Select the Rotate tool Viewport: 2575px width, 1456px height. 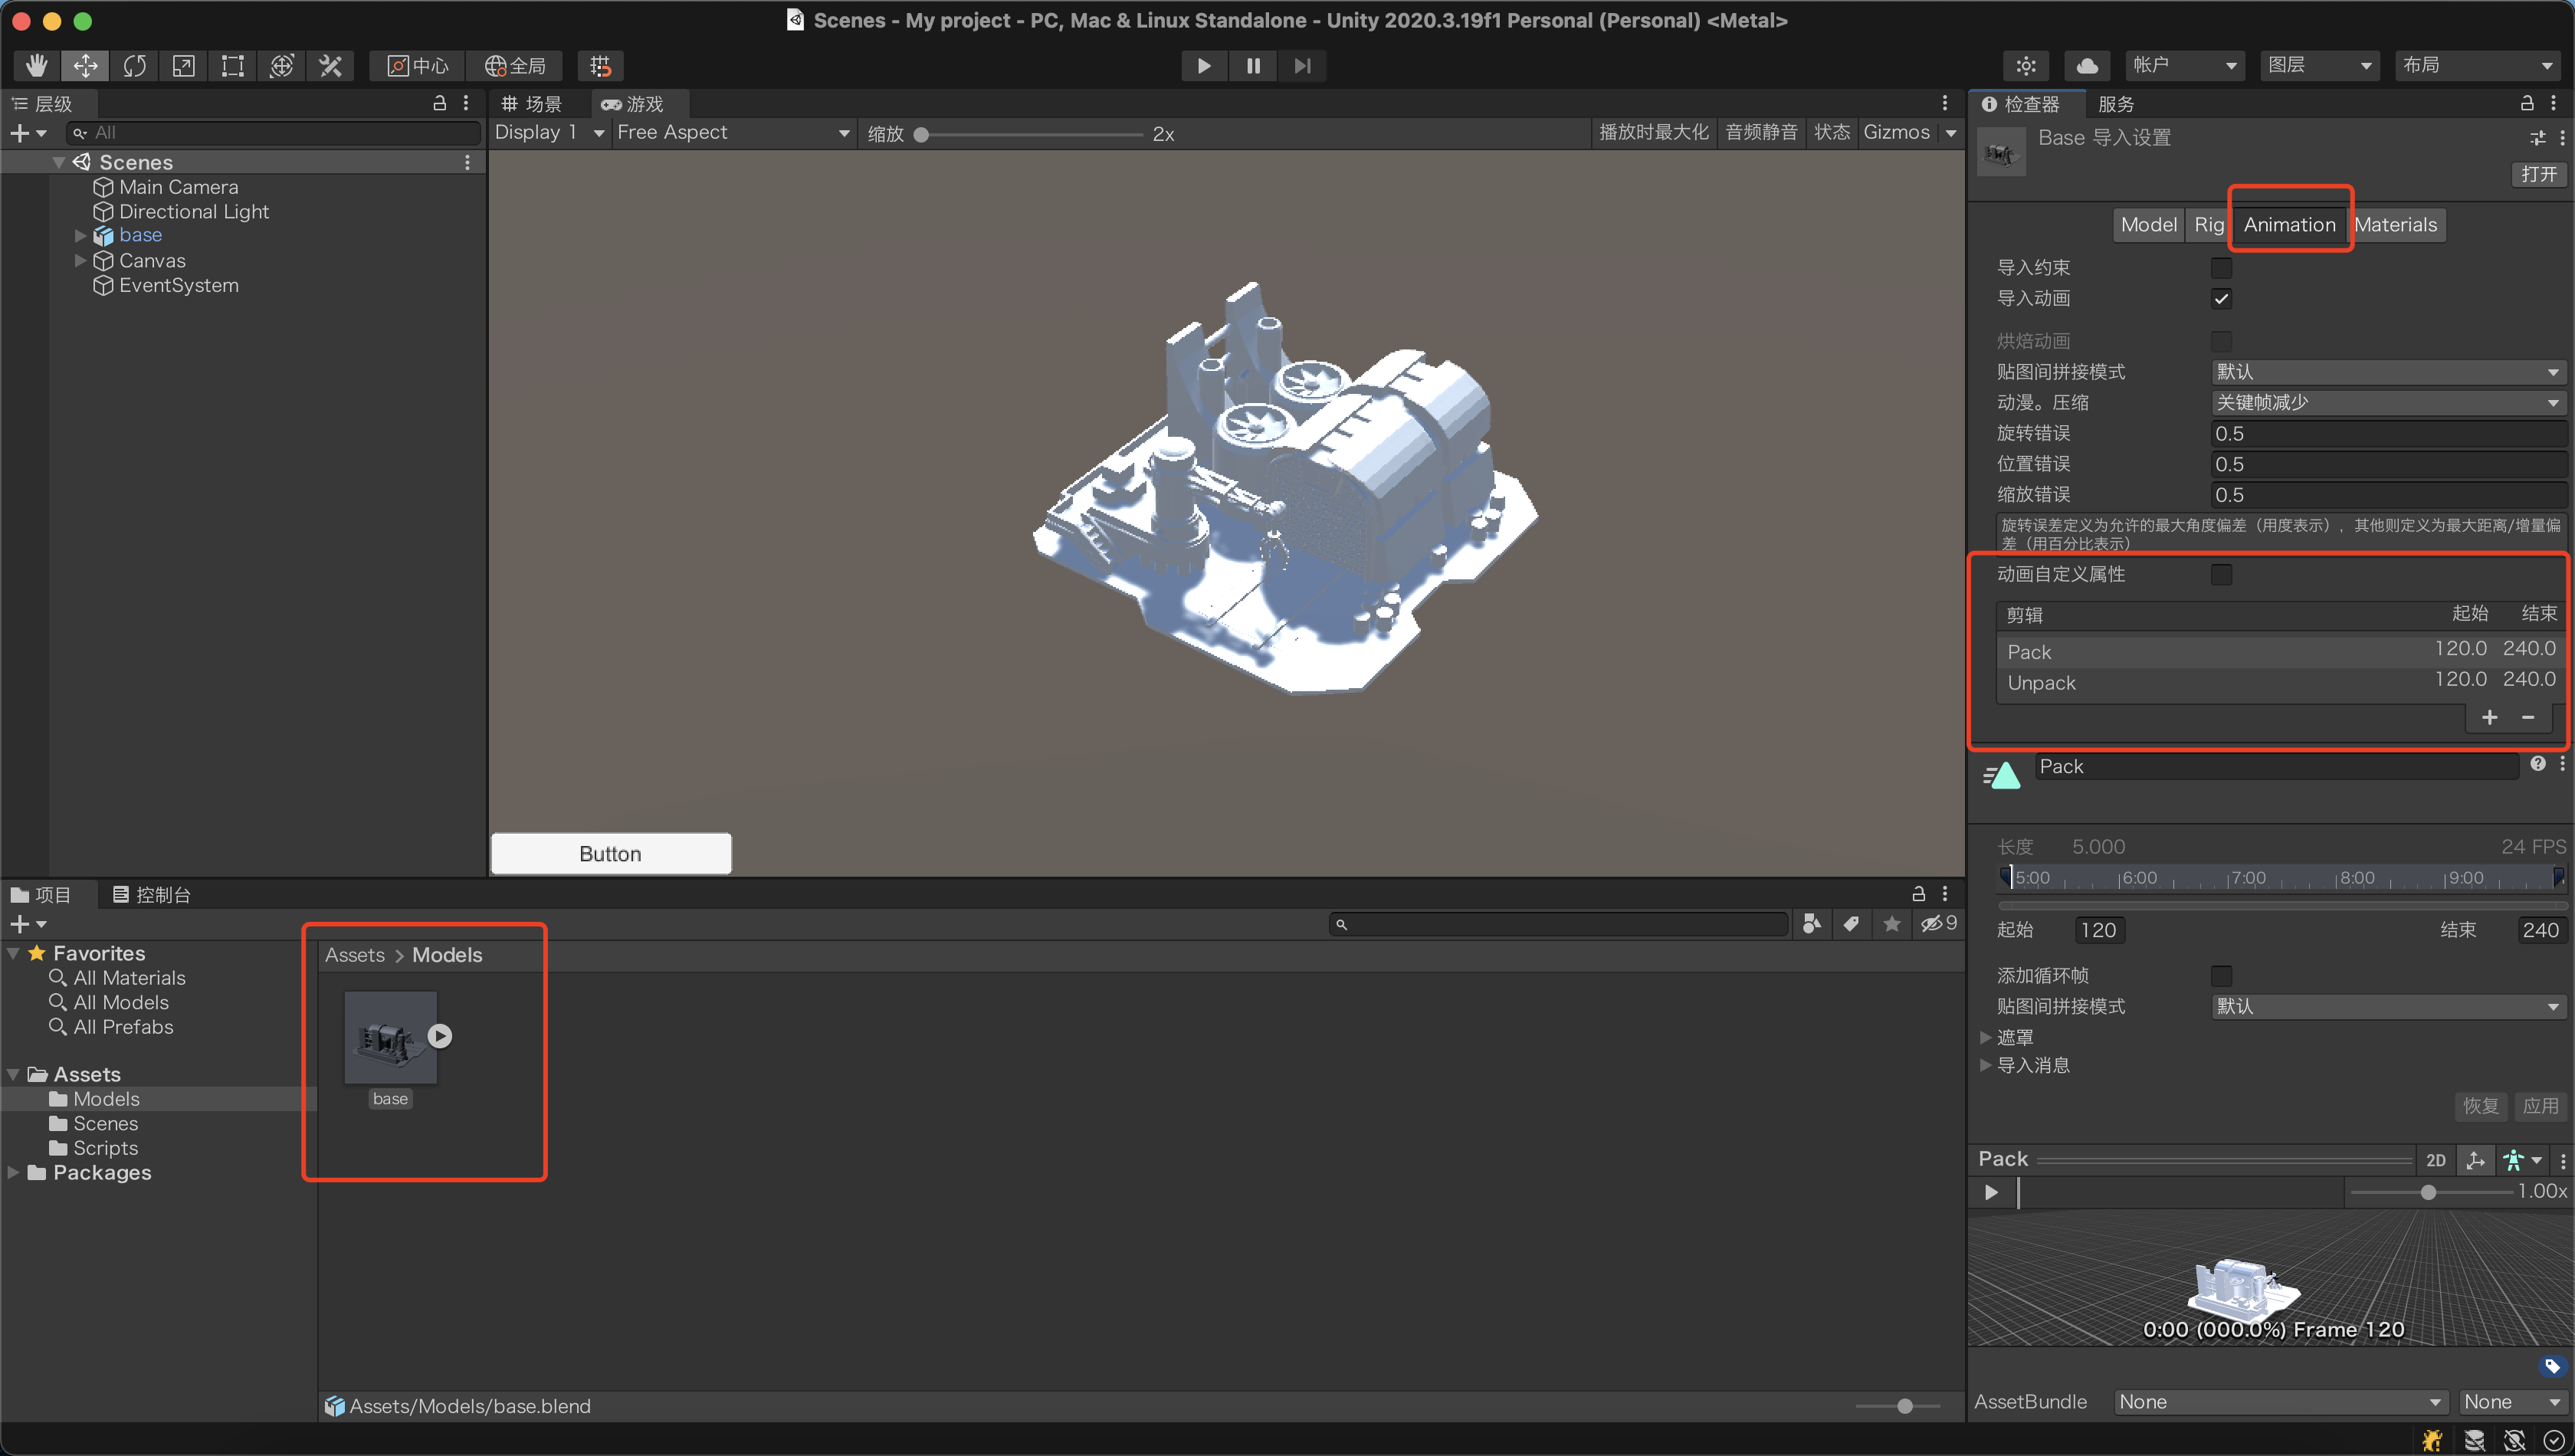point(135,66)
